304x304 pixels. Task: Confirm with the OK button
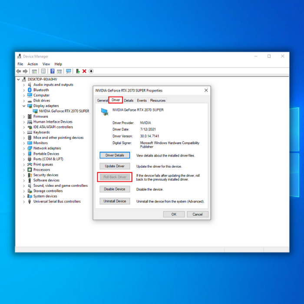click(174, 214)
